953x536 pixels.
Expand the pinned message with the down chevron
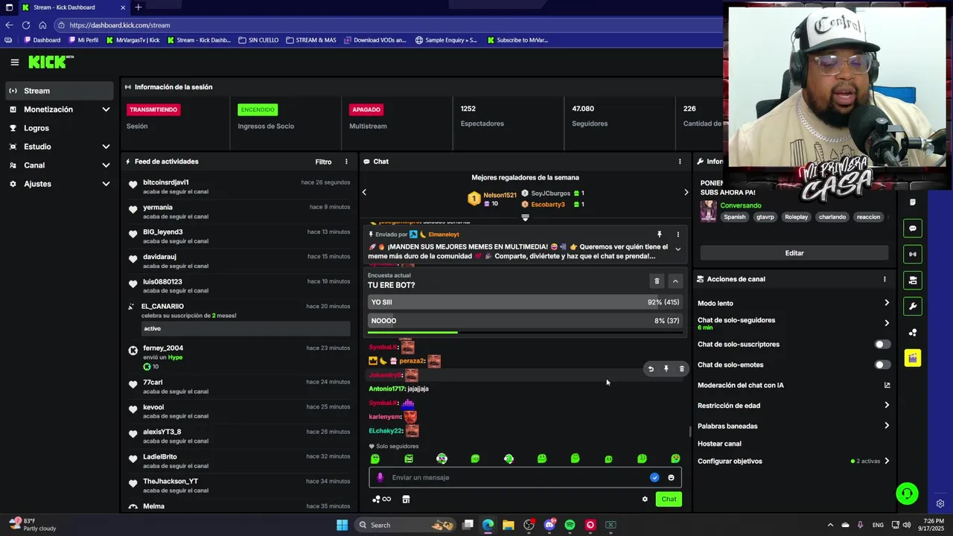click(678, 249)
